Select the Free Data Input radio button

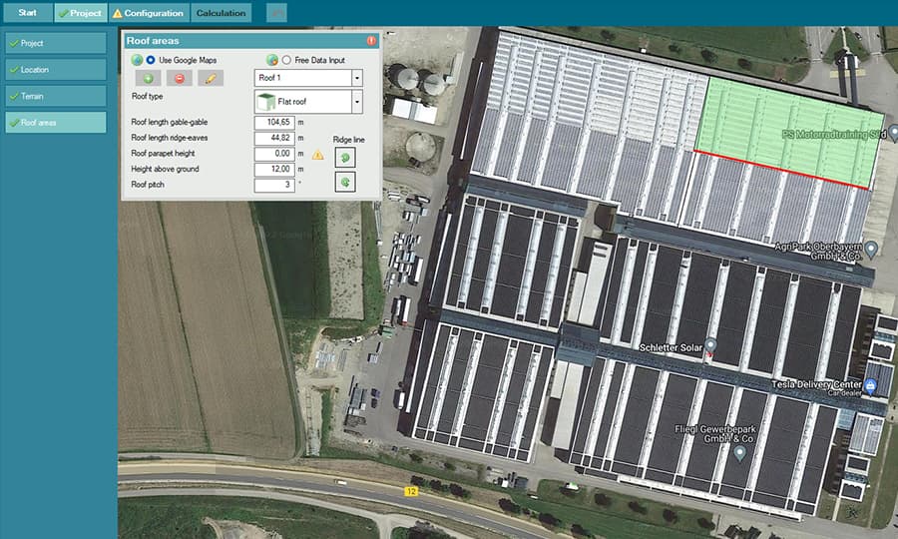287,60
